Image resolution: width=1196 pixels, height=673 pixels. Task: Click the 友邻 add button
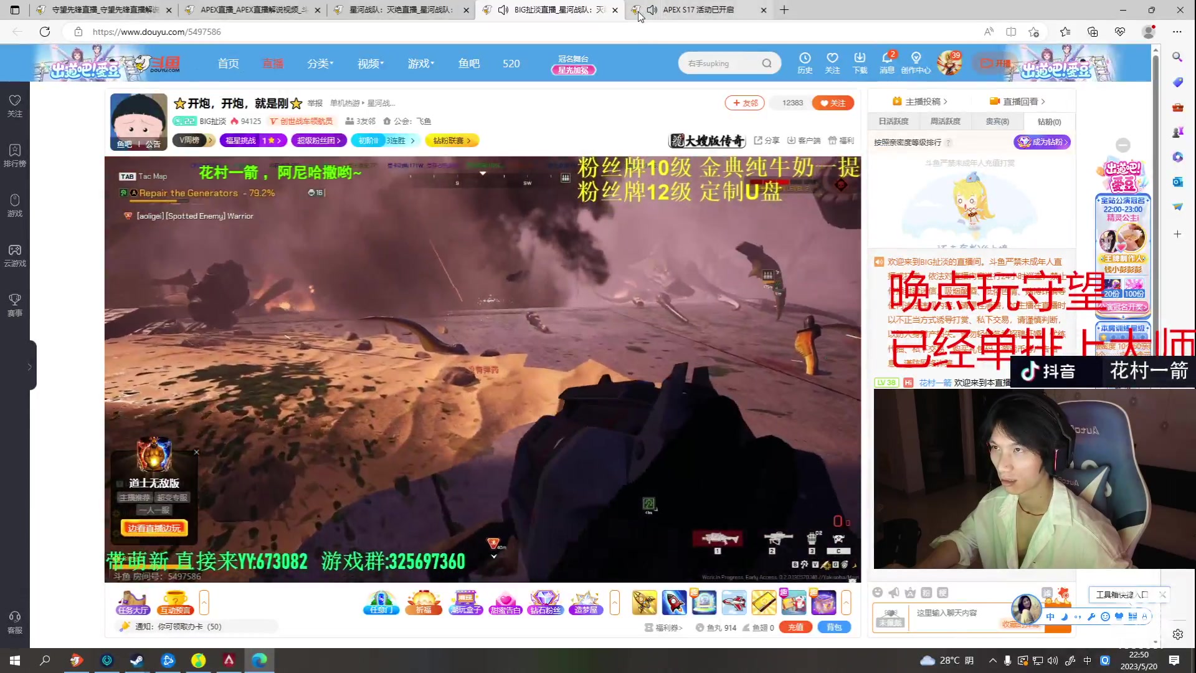tap(744, 103)
